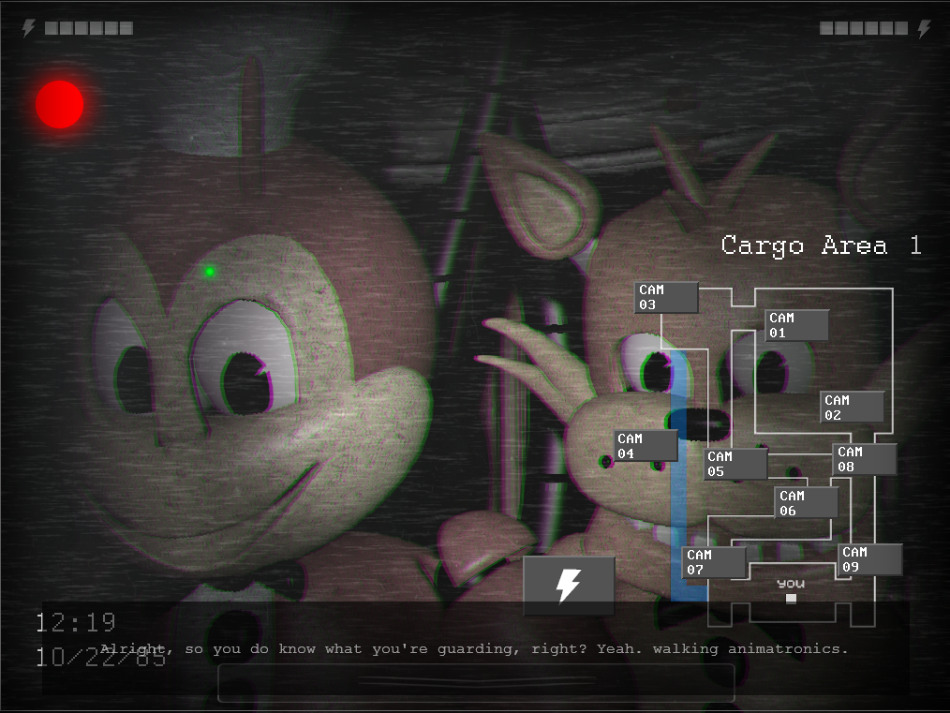950x713 pixels.
Task: Click the top-right lightning power icon
Action: coord(924,28)
